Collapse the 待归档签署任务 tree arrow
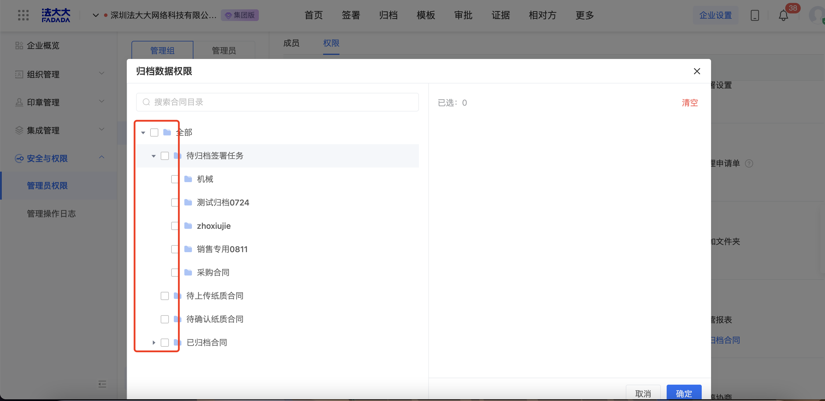Viewport: 825px width, 401px height. pos(154,156)
